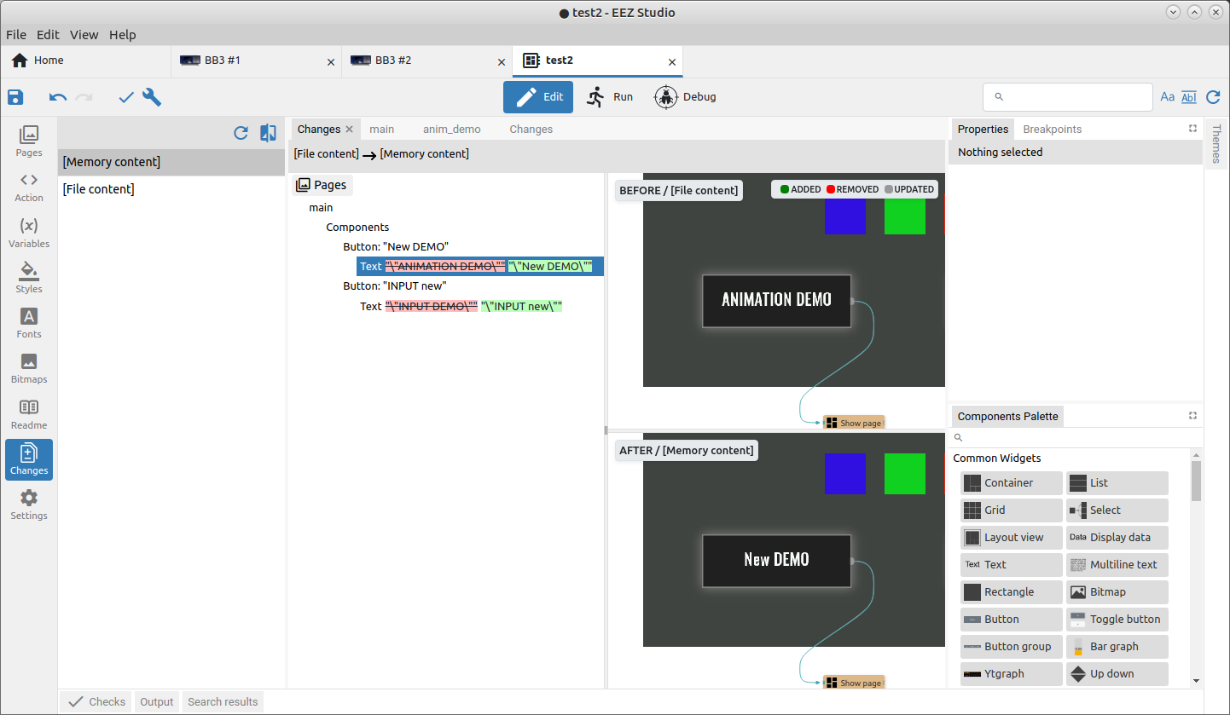1230x715 pixels.
Task: Open the Checks bottom panel
Action: click(x=97, y=702)
